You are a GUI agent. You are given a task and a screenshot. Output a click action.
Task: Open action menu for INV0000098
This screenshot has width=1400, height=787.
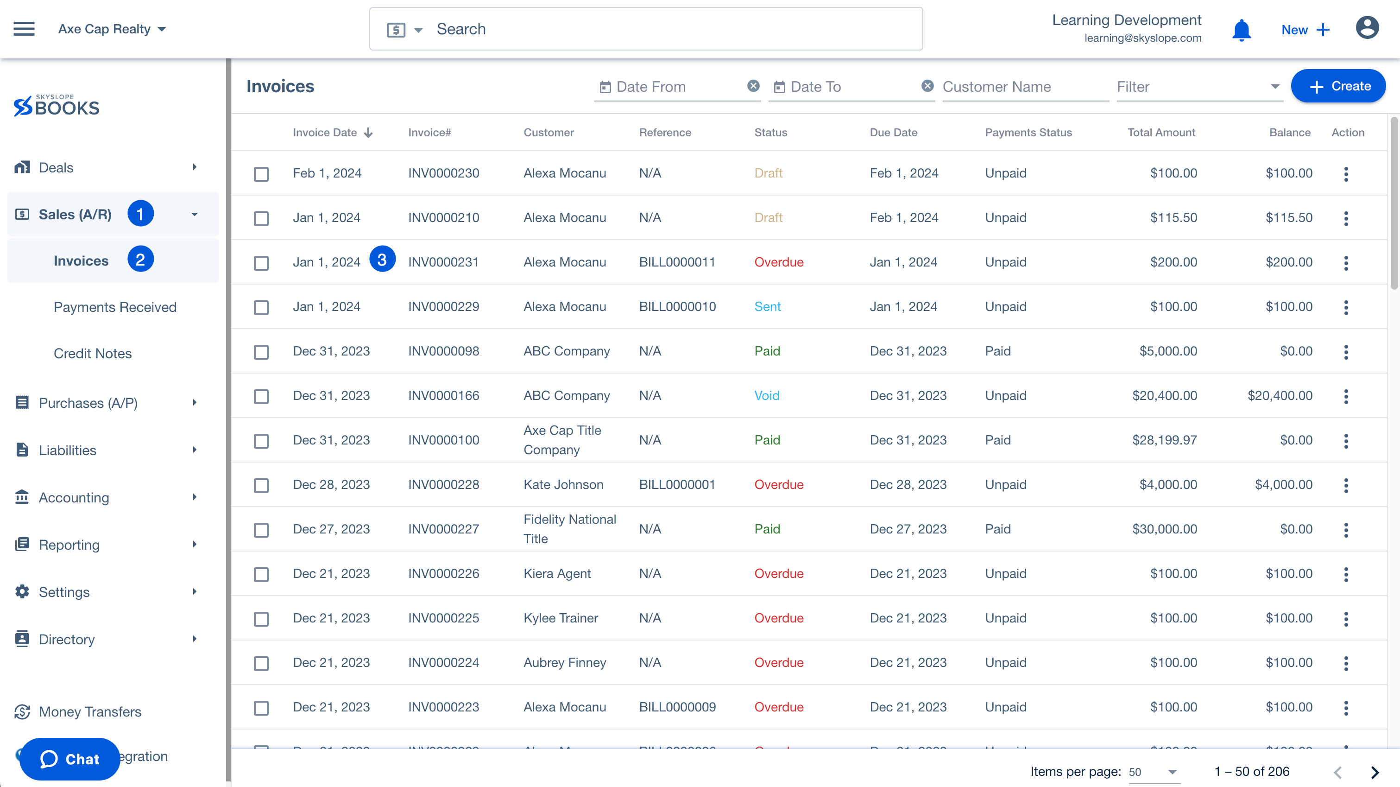1346,352
